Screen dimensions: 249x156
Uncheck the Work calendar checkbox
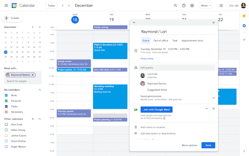point(6,95)
